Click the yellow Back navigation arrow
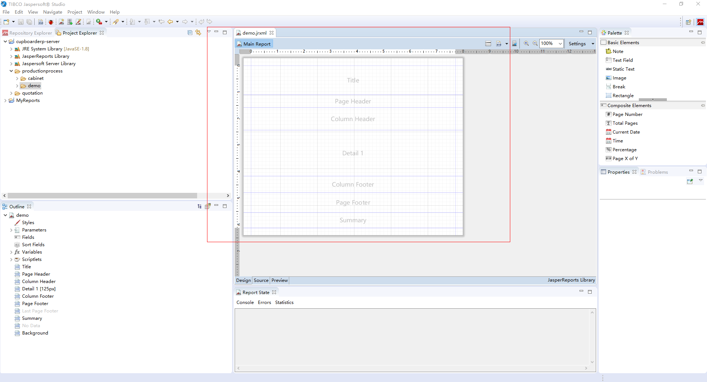This screenshot has height=382, width=707. click(x=170, y=22)
